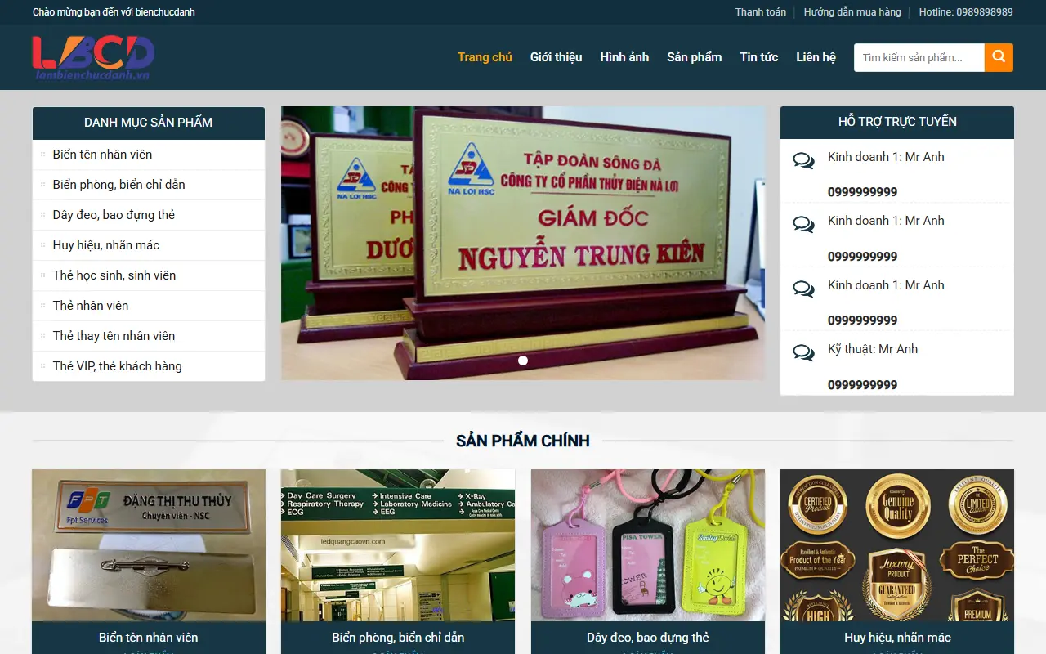Click the main banner nameplate image
Screen dimensions: 1046x654
[x=523, y=243]
